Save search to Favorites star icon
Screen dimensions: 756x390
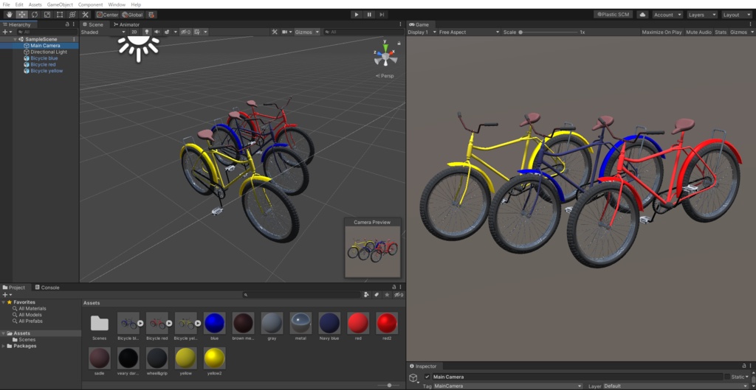[387, 295]
